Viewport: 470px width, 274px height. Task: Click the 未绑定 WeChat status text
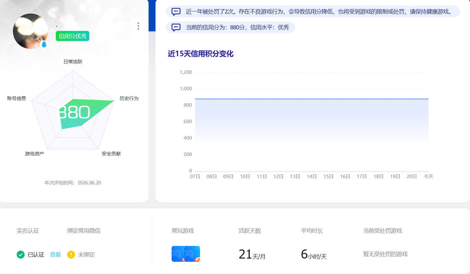pyautogui.click(x=86, y=254)
